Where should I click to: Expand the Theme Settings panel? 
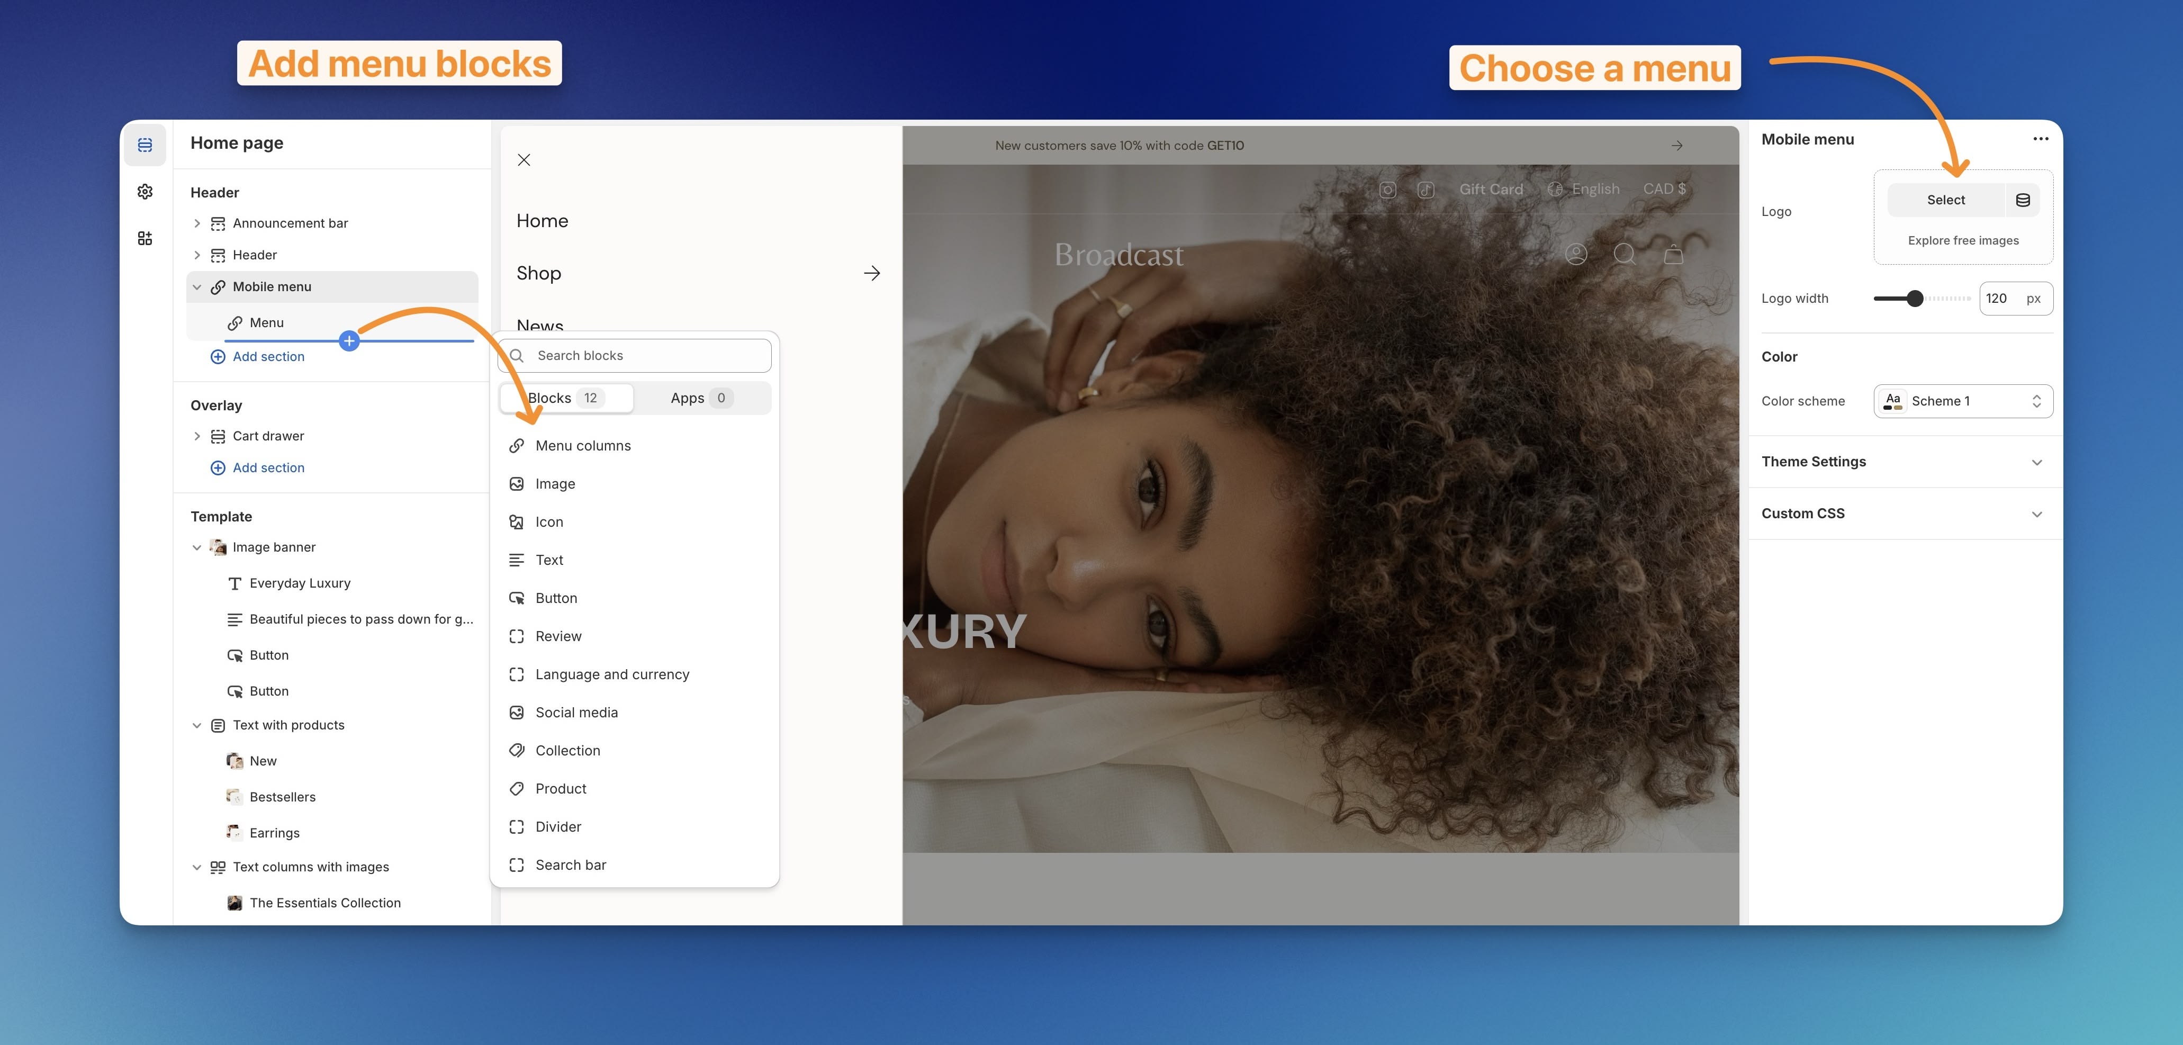2036,462
